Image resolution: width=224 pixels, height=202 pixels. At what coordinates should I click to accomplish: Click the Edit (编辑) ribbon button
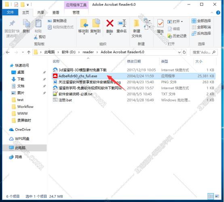point(174,29)
